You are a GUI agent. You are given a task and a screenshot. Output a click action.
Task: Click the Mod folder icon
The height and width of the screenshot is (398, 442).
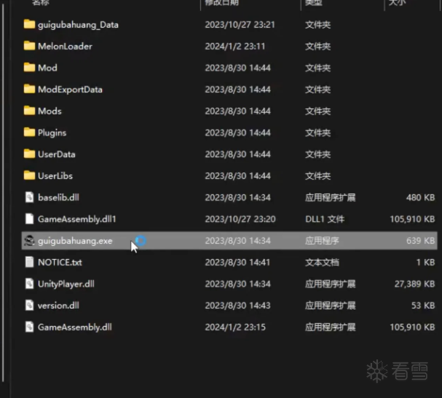pos(29,68)
